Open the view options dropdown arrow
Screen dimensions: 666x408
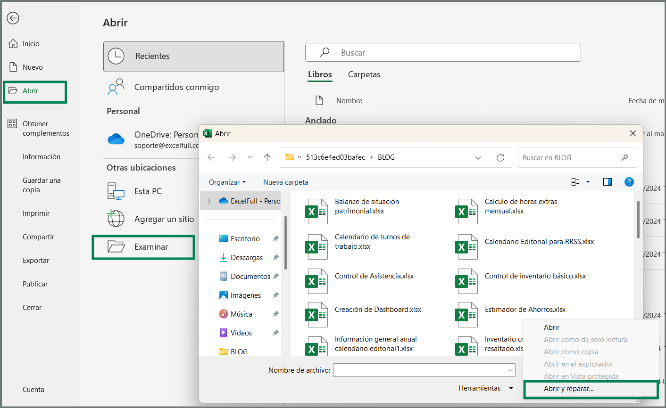[588, 182]
